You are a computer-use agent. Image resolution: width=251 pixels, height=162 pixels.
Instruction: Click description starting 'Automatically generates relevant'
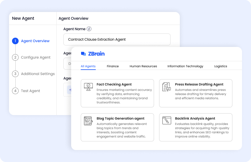122,130
